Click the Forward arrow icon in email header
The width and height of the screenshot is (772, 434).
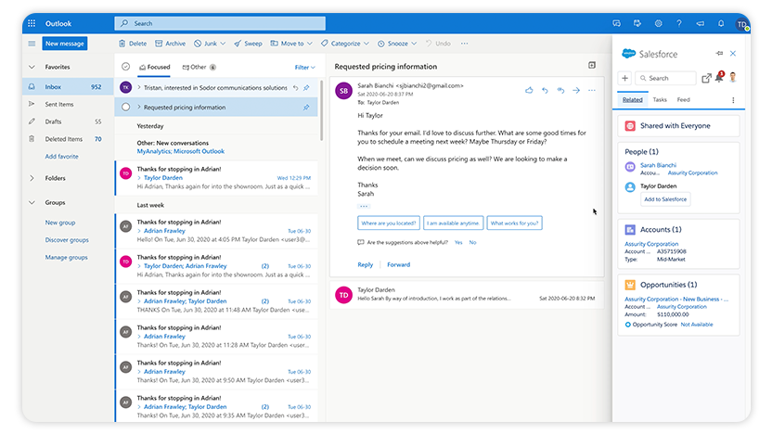[576, 90]
